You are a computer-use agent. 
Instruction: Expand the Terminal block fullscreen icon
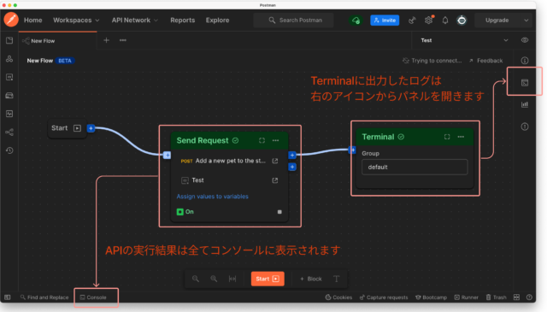(447, 137)
